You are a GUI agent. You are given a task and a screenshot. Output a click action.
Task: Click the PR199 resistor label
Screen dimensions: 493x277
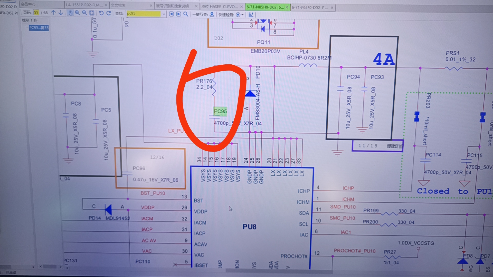click(x=371, y=211)
